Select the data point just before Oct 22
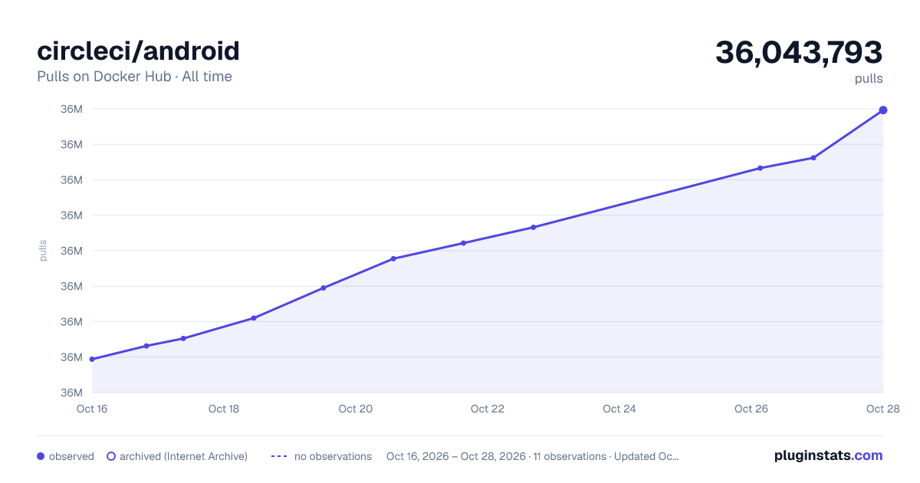920x483 pixels. (x=463, y=243)
